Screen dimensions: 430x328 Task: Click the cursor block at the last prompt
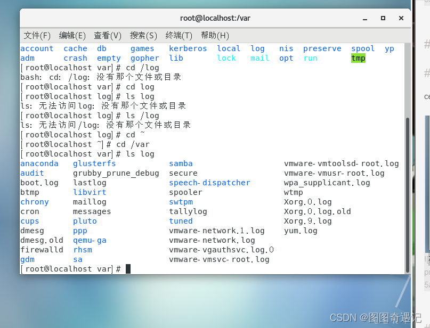pos(128,269)
